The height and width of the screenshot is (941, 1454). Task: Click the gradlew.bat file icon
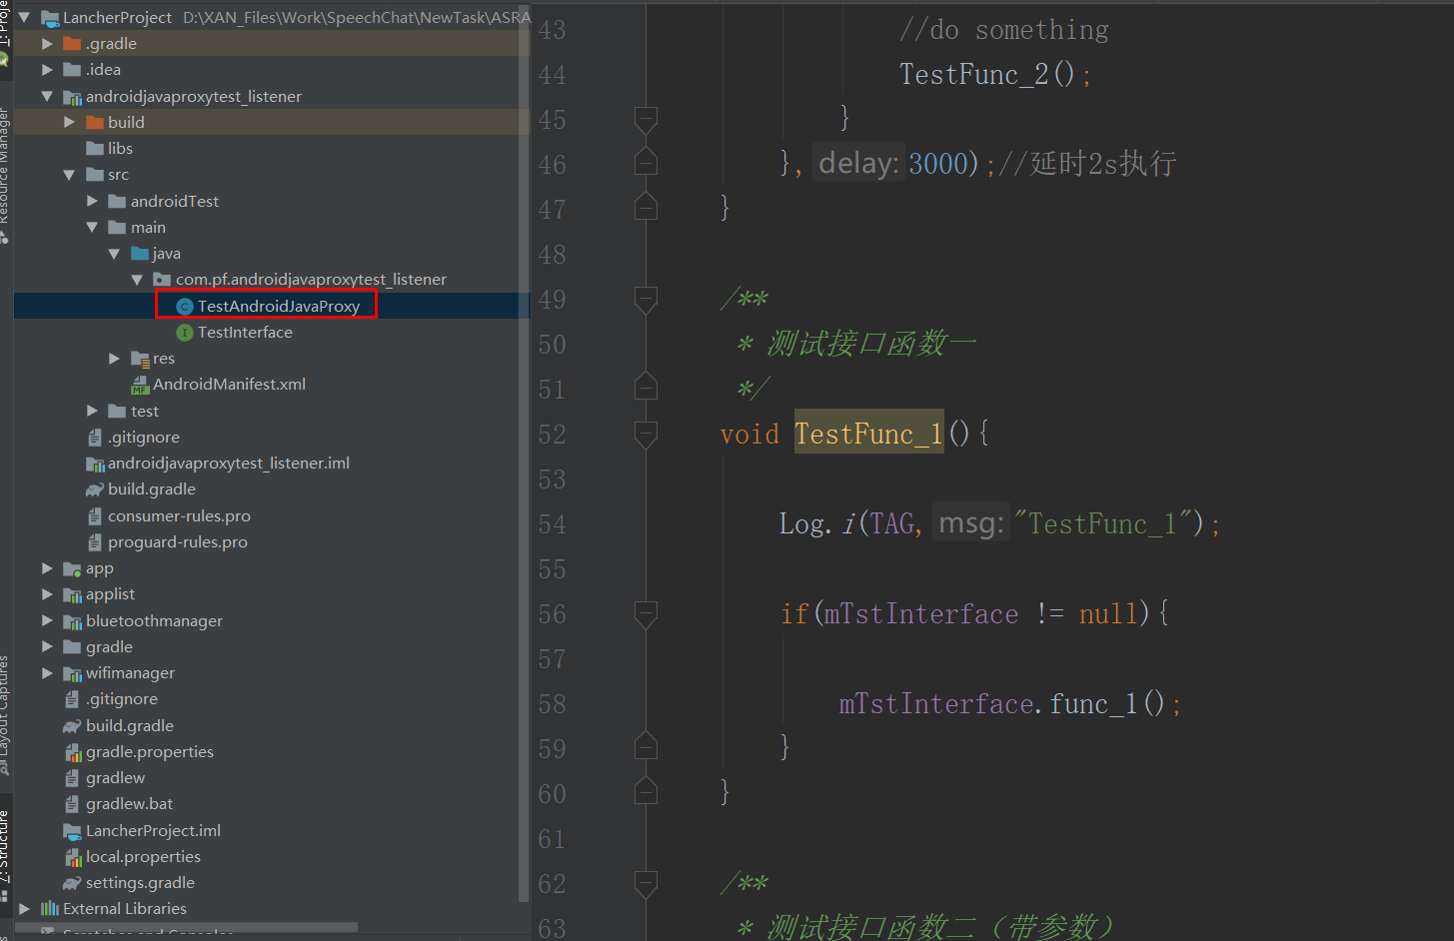click(72, 803)
